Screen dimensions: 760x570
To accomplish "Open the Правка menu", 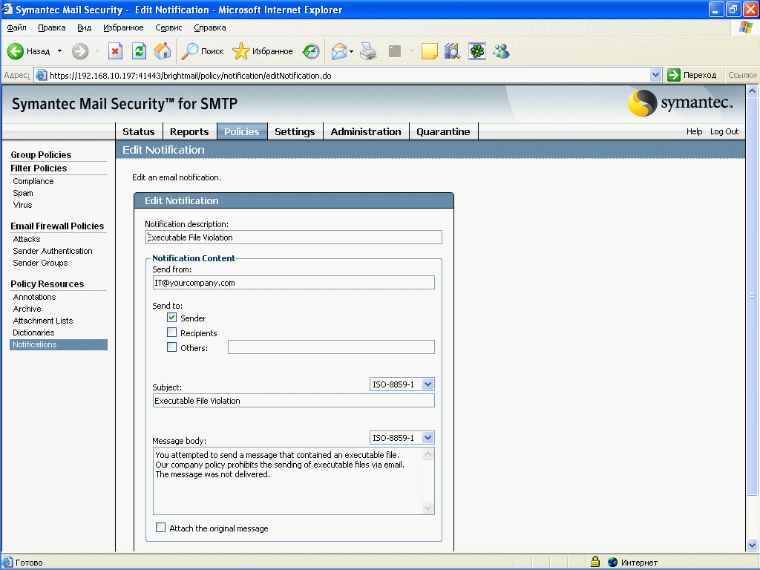I will (52, 27).
